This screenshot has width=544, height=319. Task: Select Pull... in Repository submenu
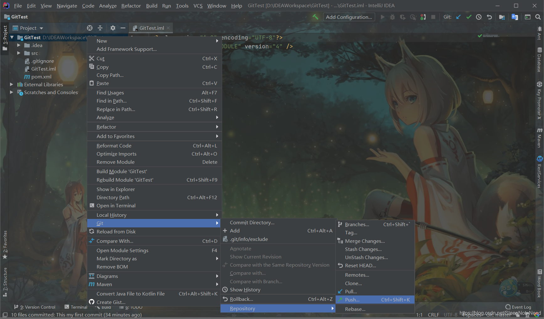375,291
